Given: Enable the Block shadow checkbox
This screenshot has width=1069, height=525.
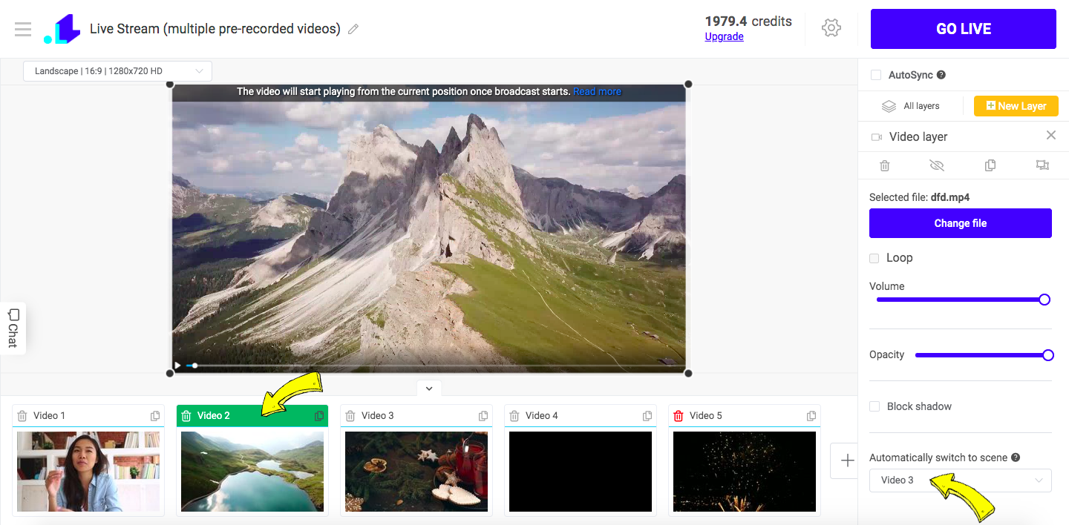Looking at the screenshot, I should 875,406.
